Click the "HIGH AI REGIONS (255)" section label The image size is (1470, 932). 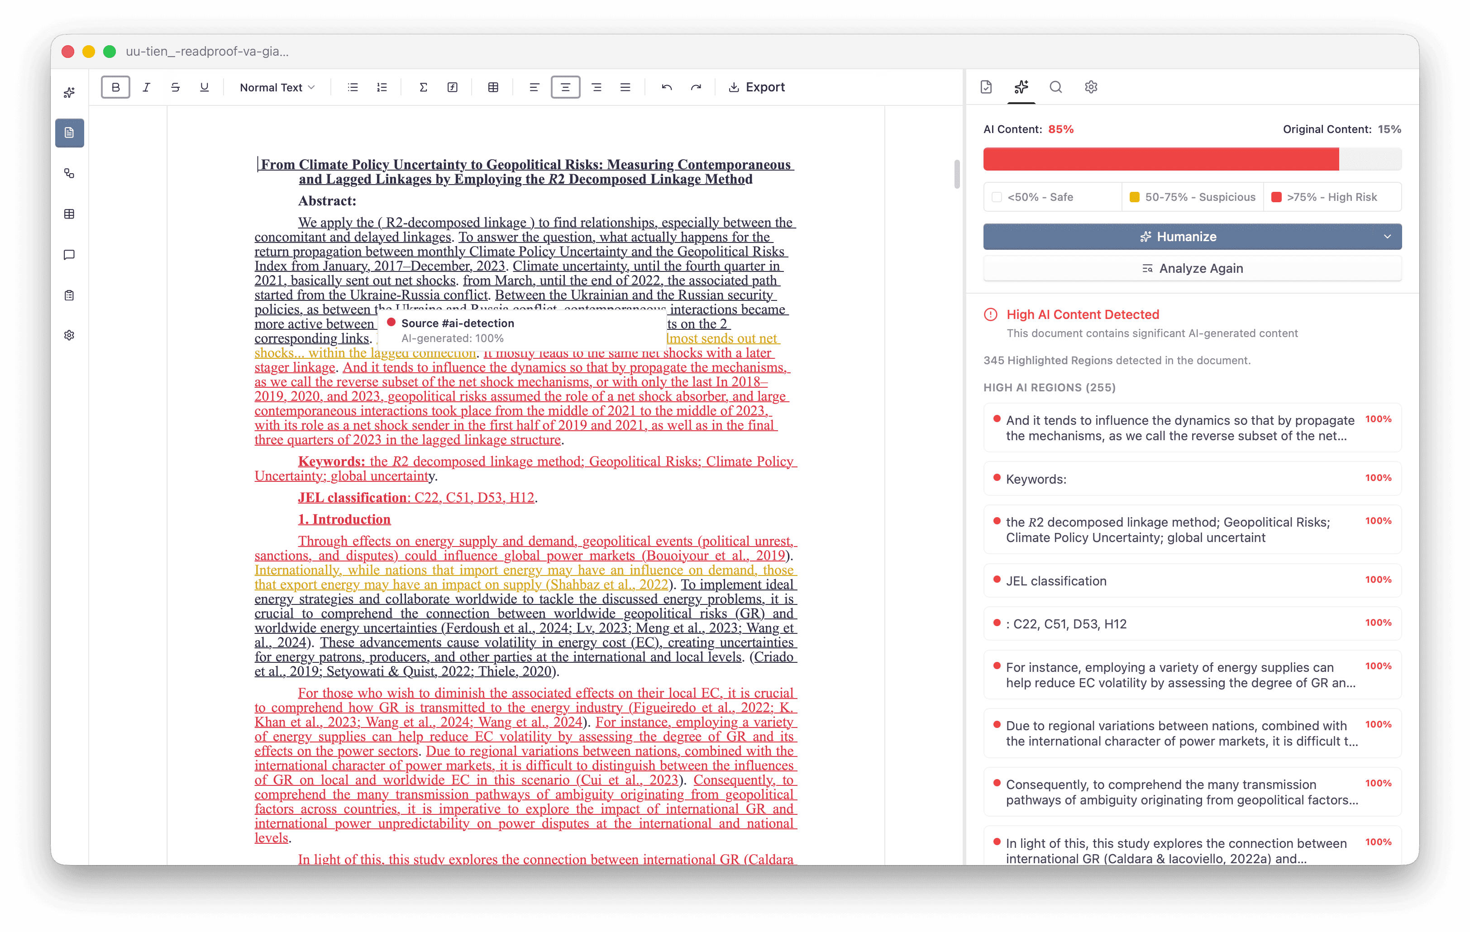click(1050, 388)
